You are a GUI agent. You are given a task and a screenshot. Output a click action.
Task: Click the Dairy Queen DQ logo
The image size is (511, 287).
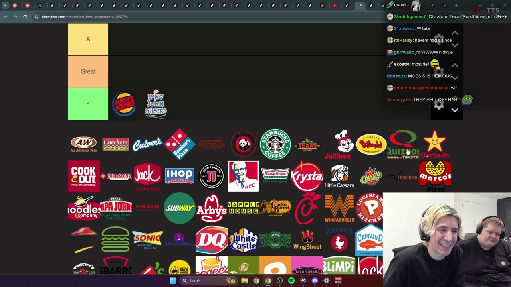click(212, 240)
